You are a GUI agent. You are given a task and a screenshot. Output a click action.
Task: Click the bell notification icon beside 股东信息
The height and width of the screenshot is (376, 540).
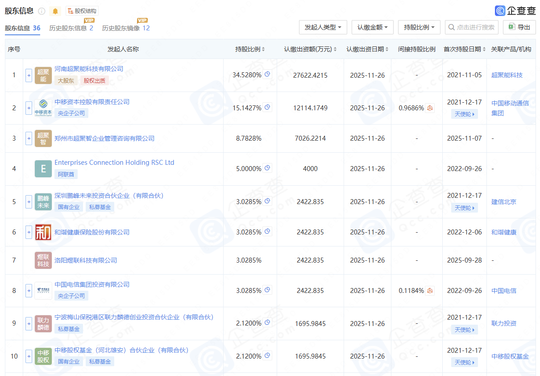point(55,11)
